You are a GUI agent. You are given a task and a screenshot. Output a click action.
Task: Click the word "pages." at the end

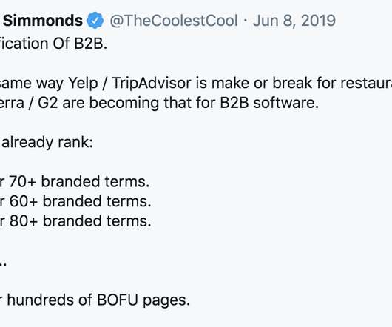166,301
